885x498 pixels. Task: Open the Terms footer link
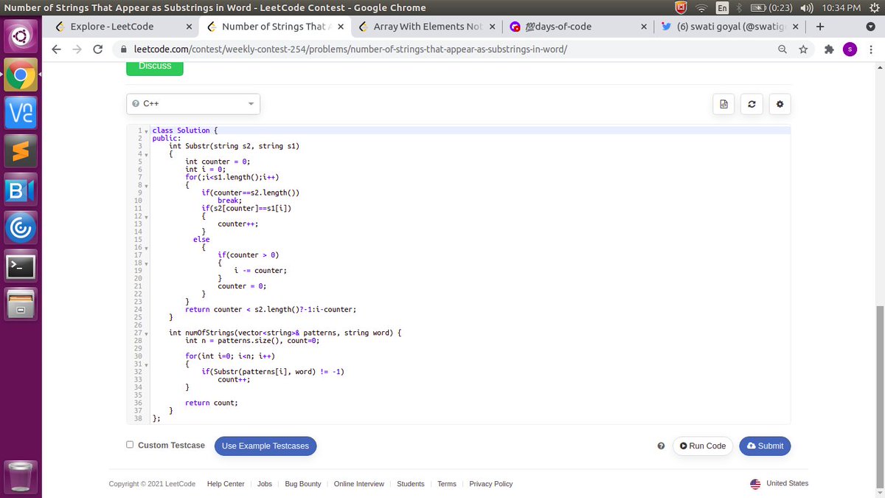447,484
